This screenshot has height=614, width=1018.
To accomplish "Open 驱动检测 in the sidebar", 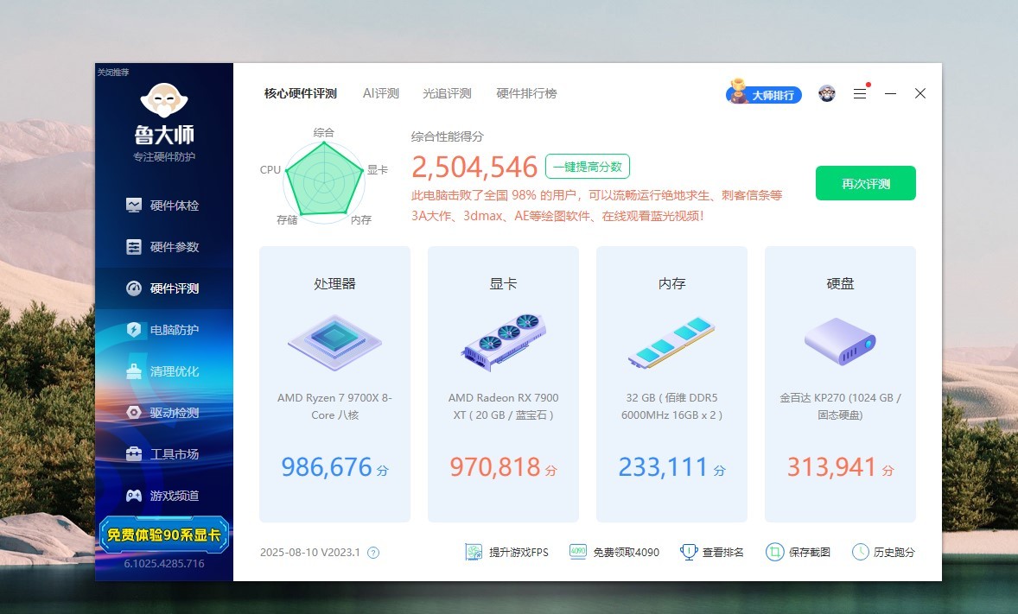I will [x=163, y=413].
